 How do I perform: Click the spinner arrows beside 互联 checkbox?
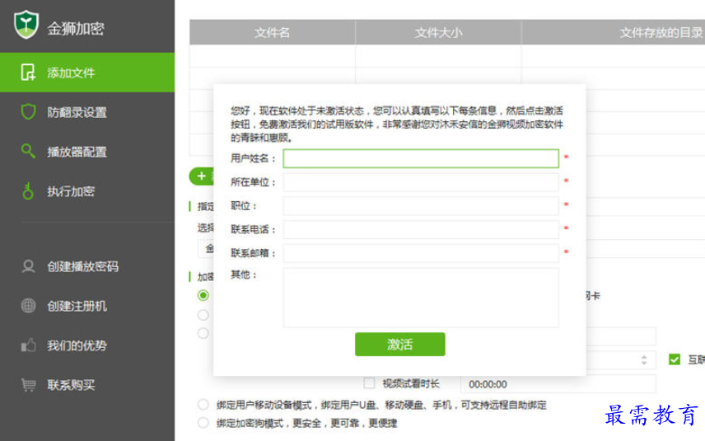[644, 359]
